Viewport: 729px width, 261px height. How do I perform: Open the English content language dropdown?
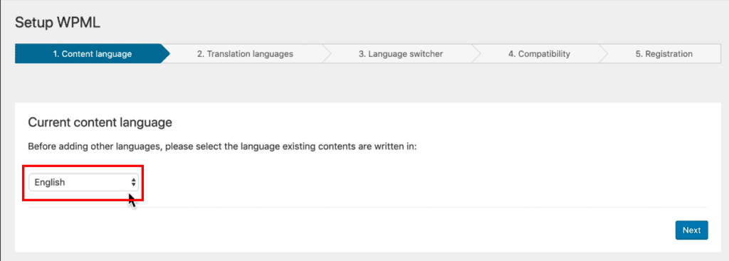click(84, 183)
